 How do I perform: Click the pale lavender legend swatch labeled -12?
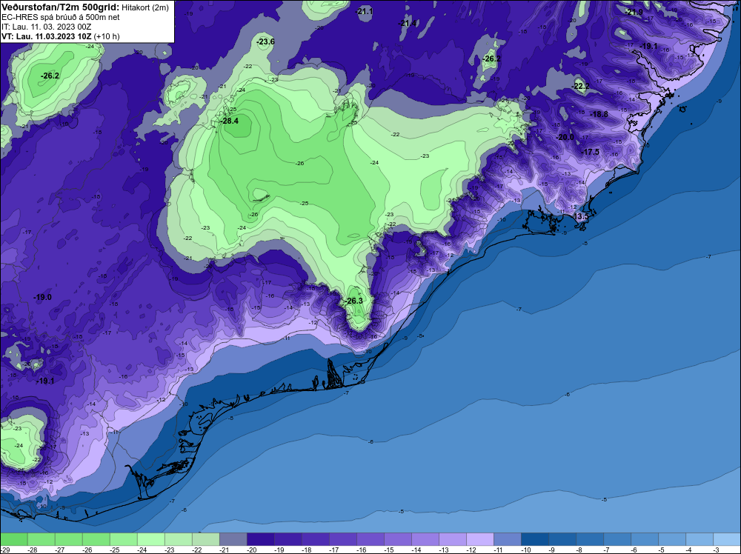point(480,539)
